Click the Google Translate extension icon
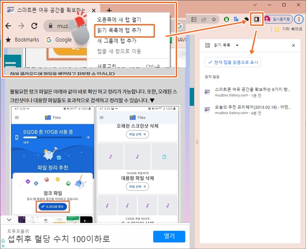This screenshot has width=306, height=249. [x=236, y=19]
